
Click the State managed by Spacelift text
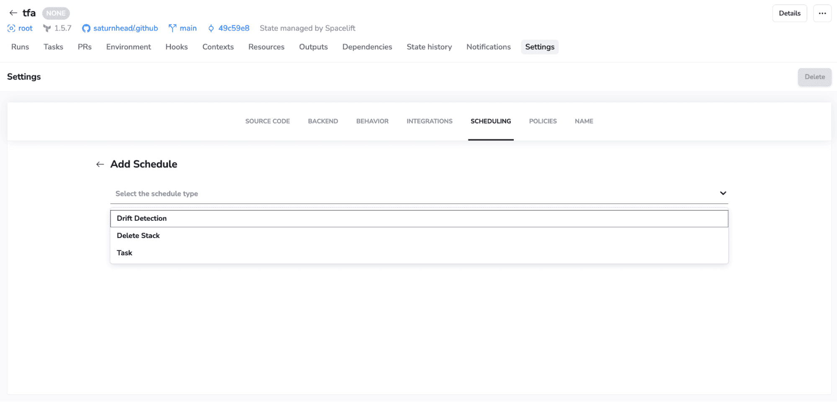click(x=307, y=28)
